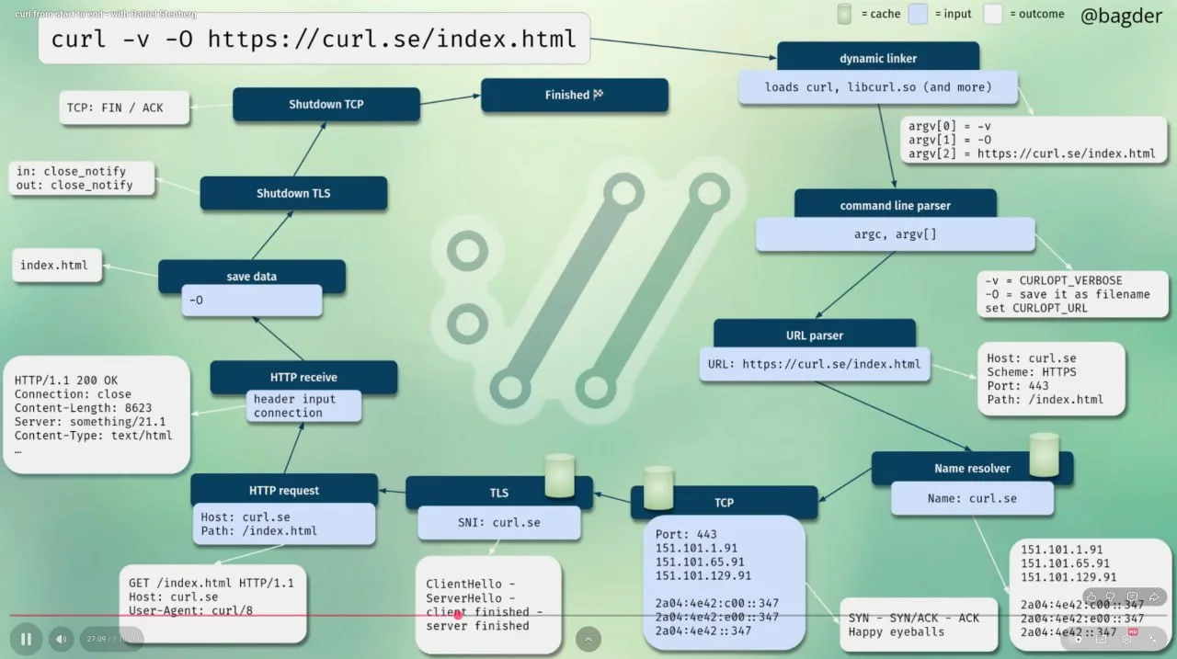Expand the more videos chevron button
The height and width of the screenshot is (659, 1177).
[588, 639]
